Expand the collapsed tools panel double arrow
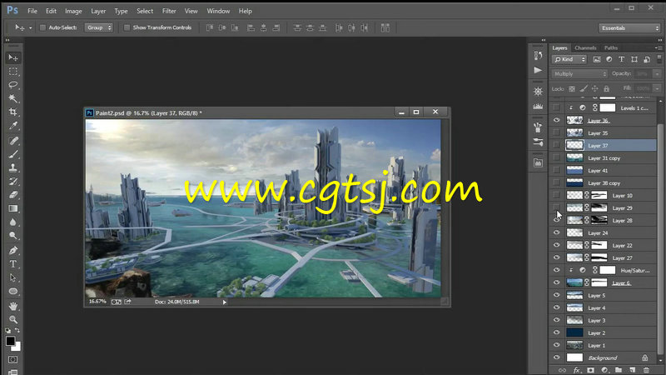The image size is (666, 375). click(7, 40)
